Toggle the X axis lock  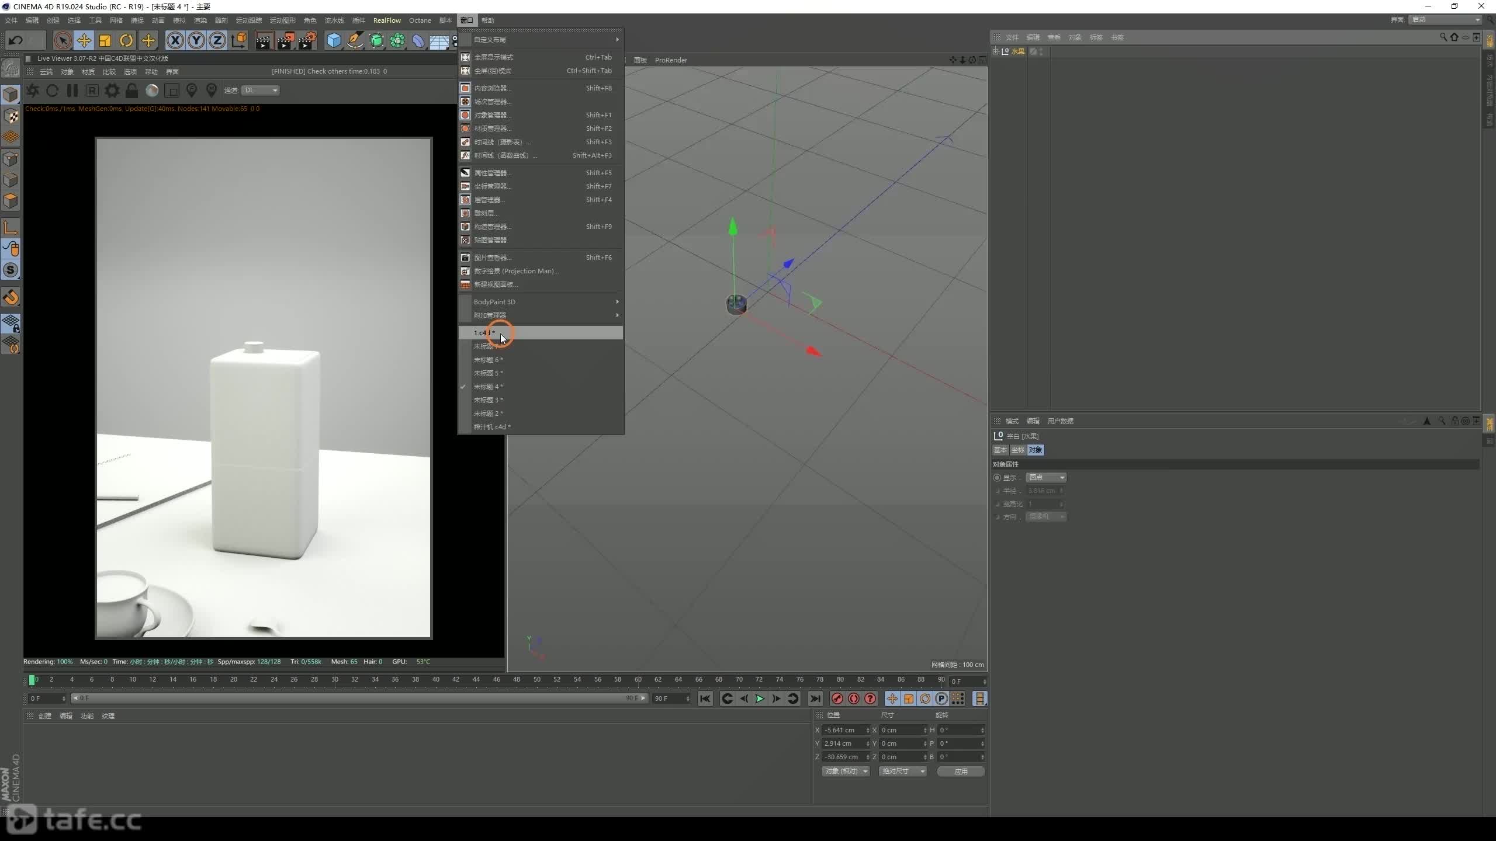(x=175, y=40)
